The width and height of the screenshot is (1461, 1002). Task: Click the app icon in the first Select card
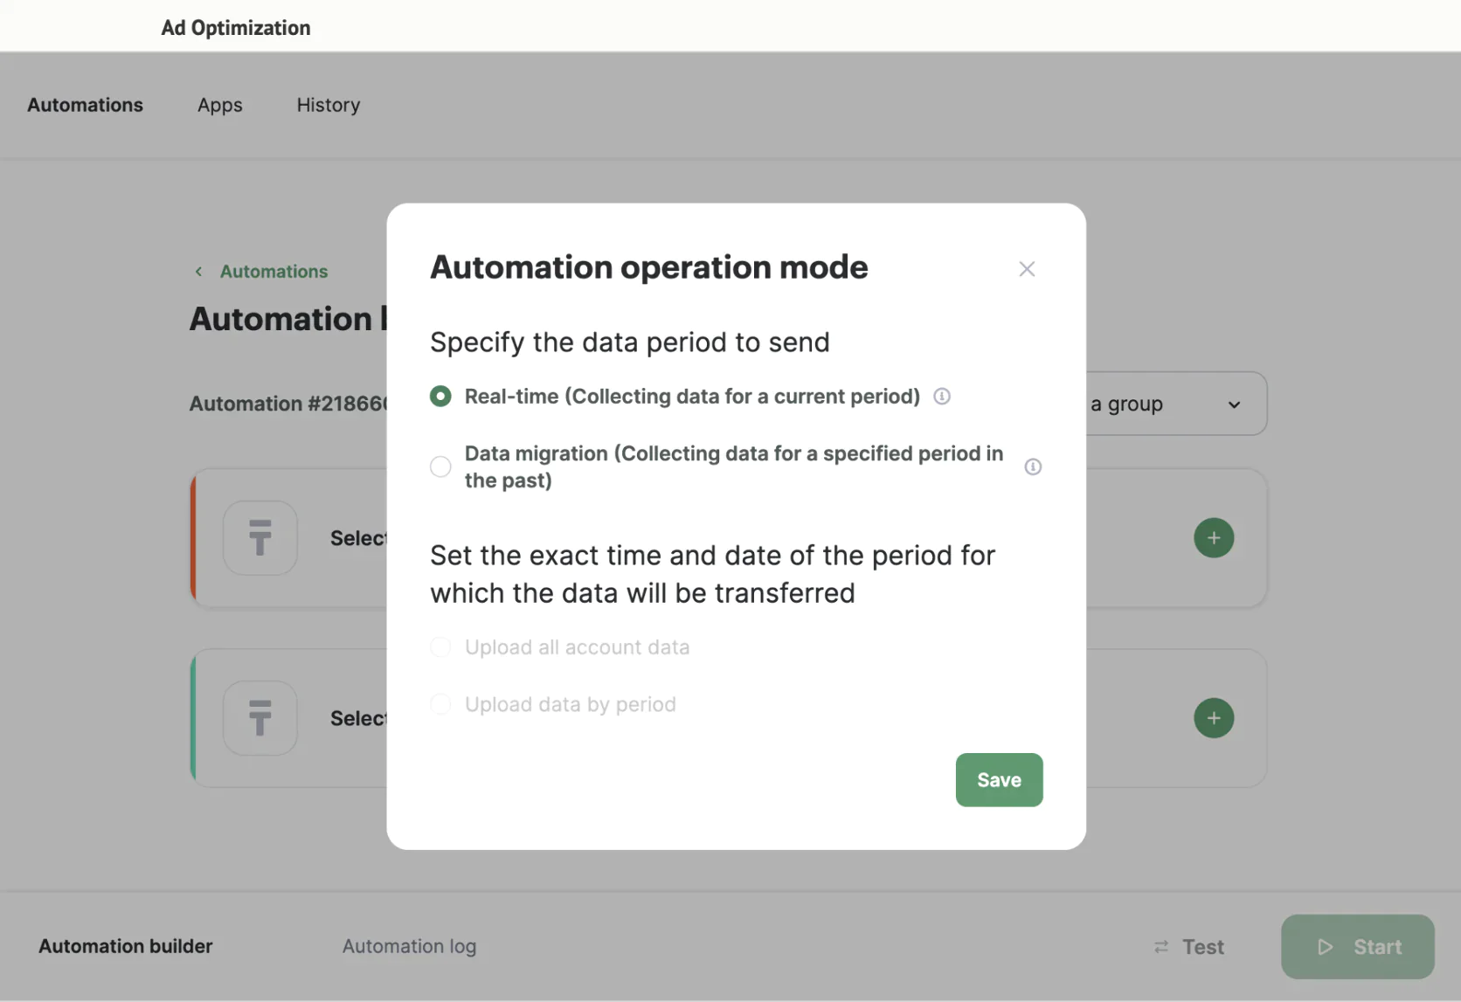260,537
